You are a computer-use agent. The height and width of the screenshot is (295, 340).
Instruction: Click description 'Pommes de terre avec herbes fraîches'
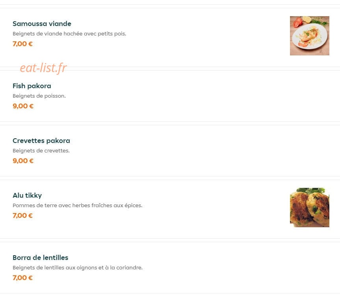coord(63,206)
